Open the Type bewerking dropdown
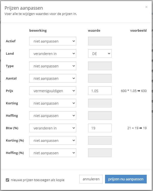Viewport: 153px width, 191px height. pyautogui.click(x=53, y=66)
